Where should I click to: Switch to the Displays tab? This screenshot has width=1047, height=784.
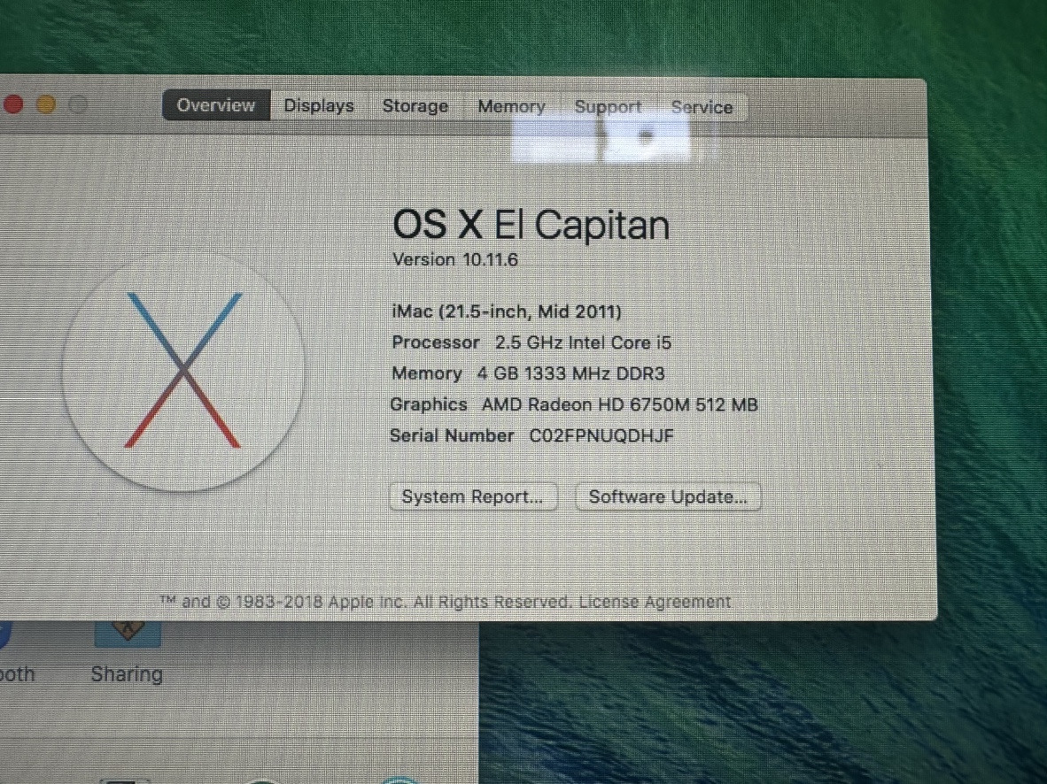[319, 105]
